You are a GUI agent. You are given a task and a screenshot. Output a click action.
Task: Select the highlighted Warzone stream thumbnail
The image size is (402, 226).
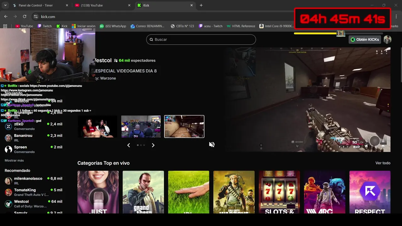coord(184,126)
